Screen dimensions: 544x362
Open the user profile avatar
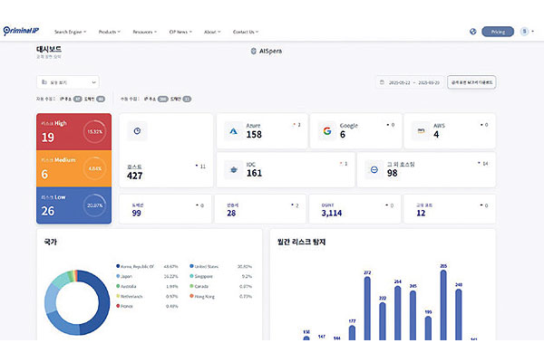(x=525, y=32)
